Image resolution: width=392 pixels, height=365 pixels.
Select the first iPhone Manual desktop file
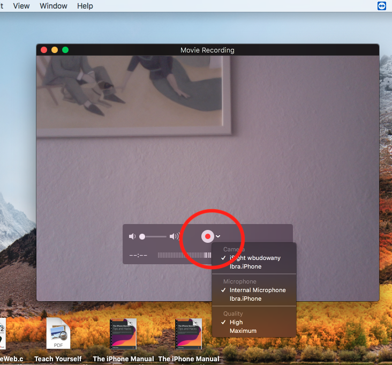point(123,334)
